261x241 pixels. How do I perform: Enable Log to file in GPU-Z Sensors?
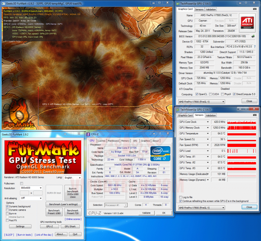tap(181, 197)
